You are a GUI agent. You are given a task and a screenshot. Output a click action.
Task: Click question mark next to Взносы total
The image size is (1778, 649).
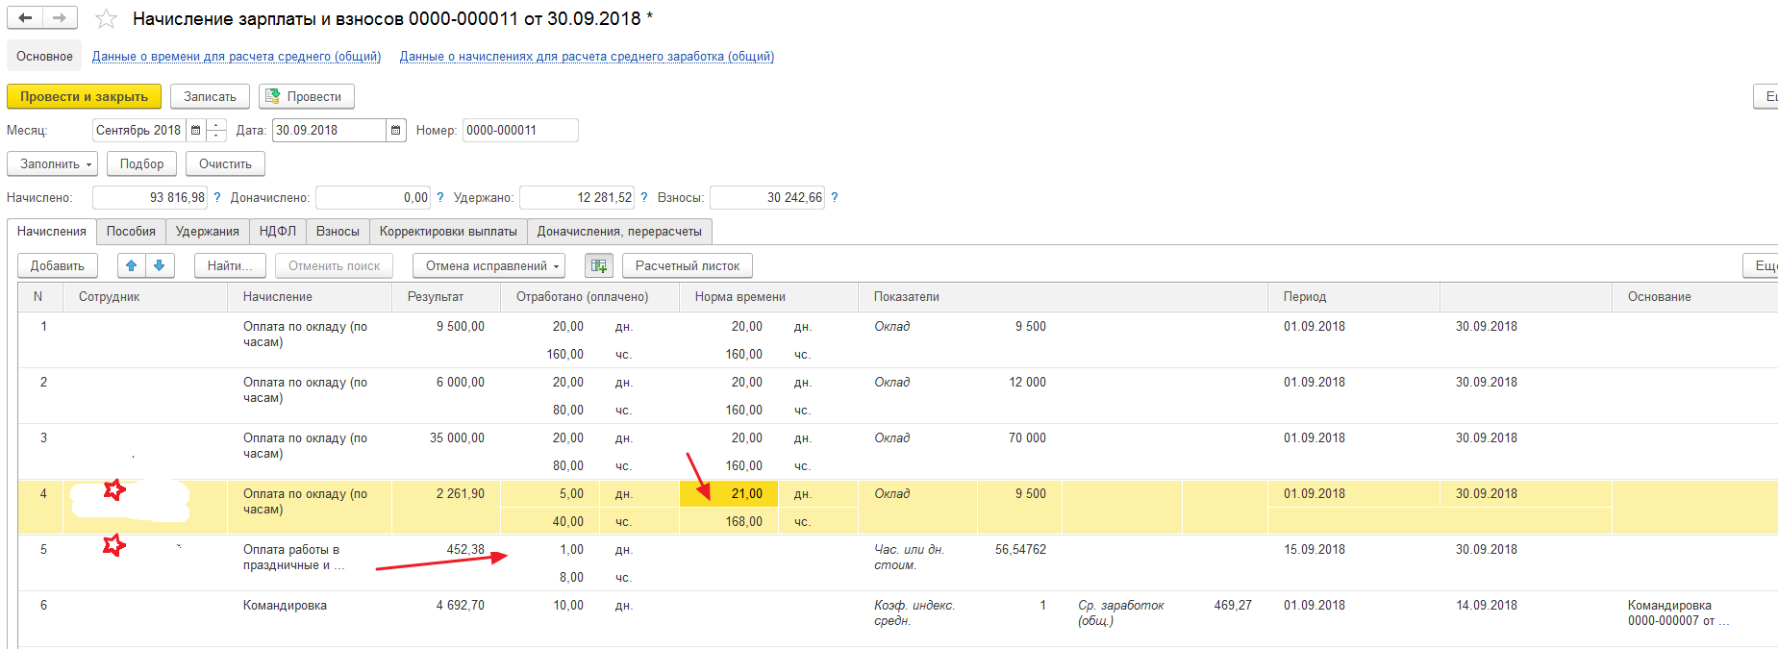835,198
